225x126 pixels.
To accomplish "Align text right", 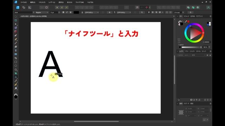I will coord(156,13).
